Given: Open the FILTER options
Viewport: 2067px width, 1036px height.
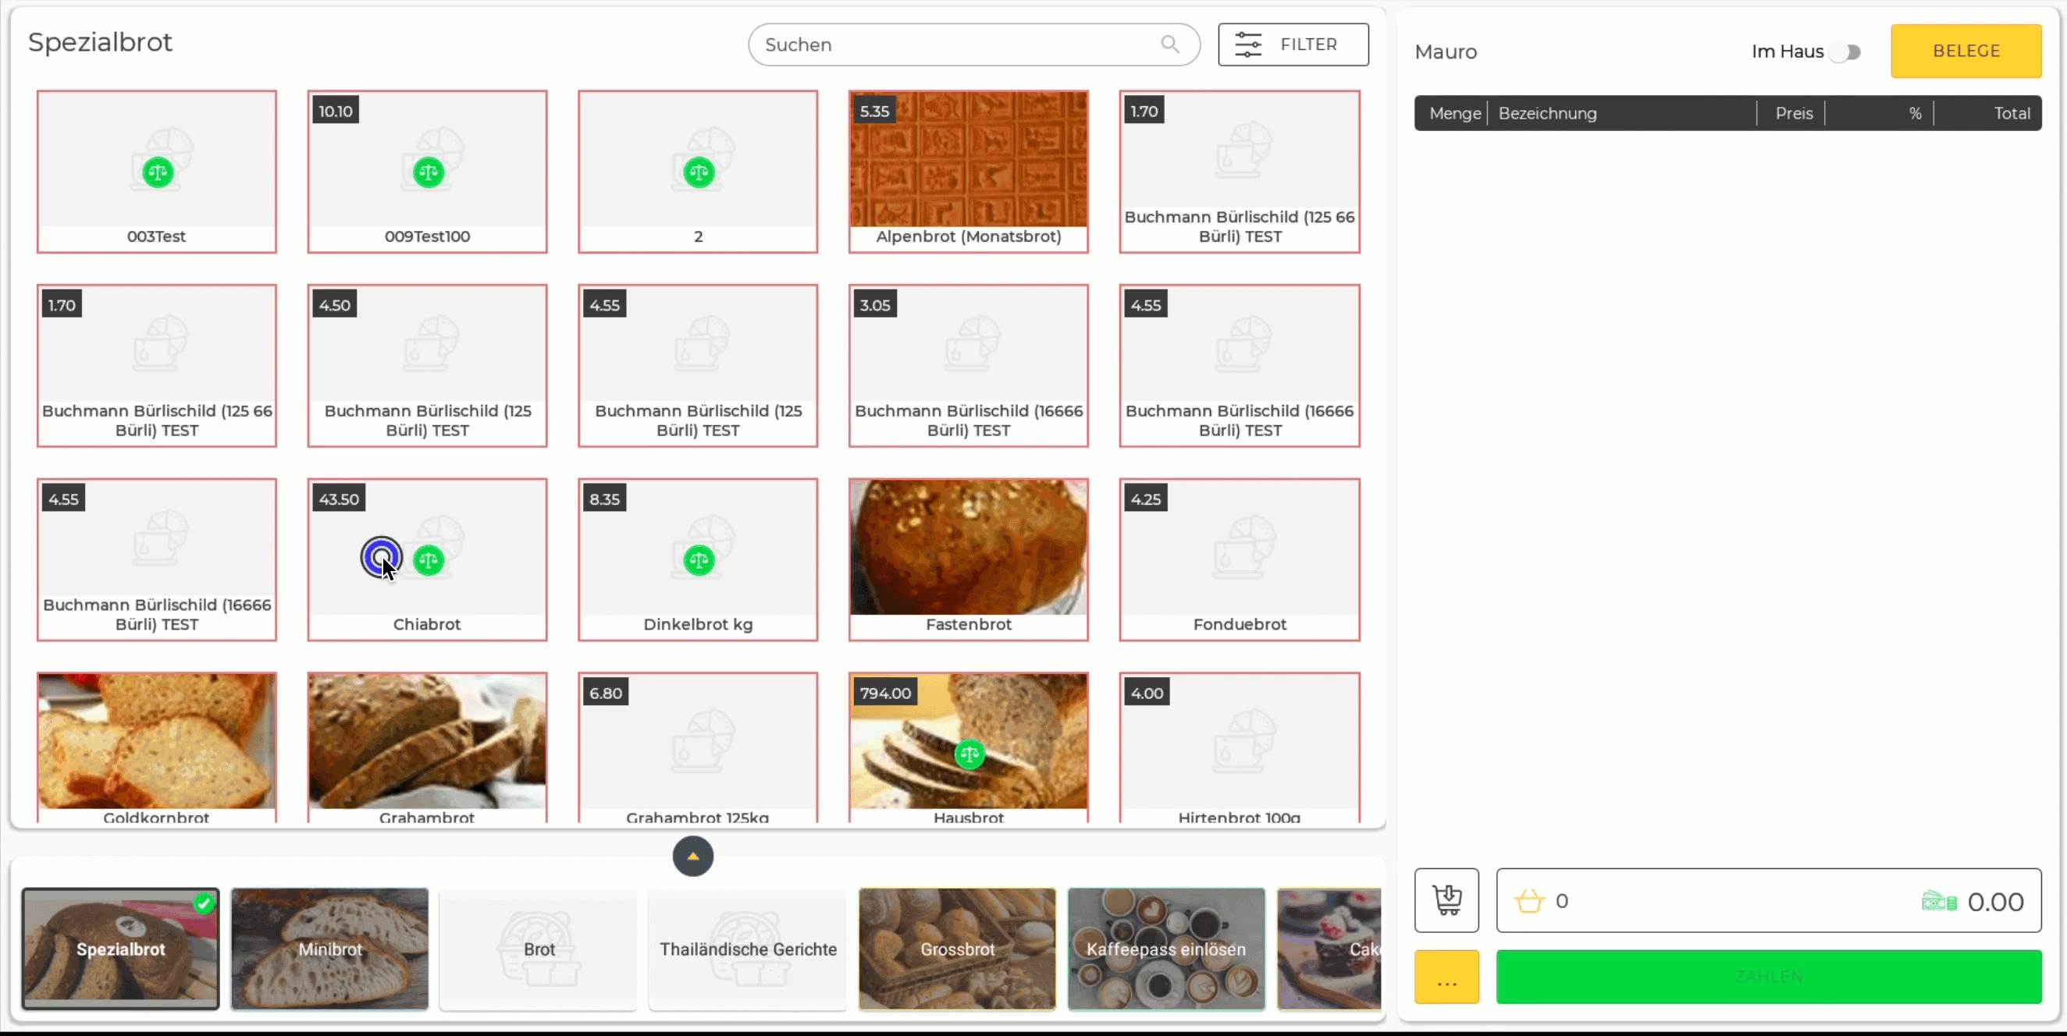Looking at the screenshot, I should point(1293,45).
